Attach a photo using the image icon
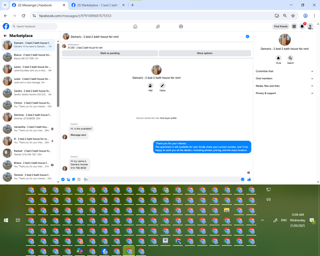This screenshot has width=320, height=256. pyautogui.click(x=68, y=179)
